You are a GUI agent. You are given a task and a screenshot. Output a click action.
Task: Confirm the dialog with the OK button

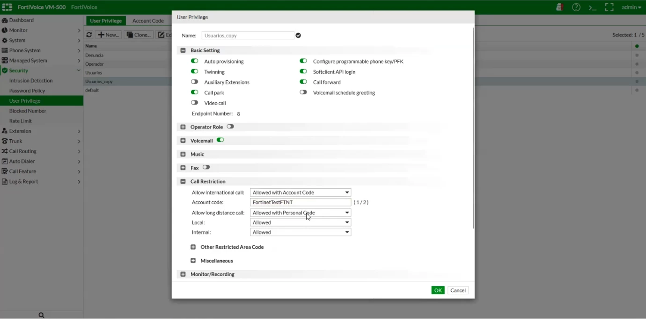(x=438, y=291)
